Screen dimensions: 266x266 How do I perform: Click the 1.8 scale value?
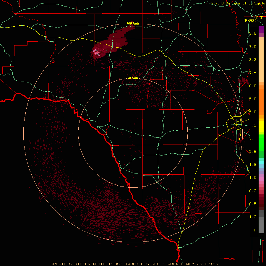pyautogui.click(x=253, y=165)
